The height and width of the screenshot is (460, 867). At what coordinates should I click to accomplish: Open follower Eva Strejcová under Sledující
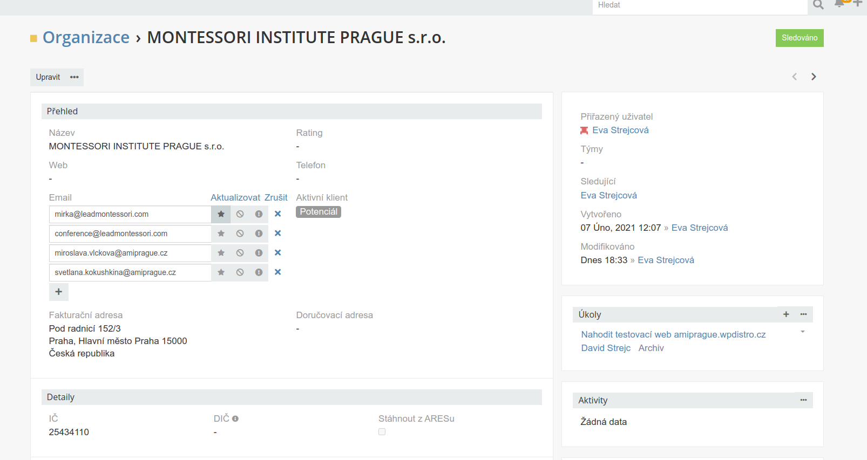coord(608,195)
